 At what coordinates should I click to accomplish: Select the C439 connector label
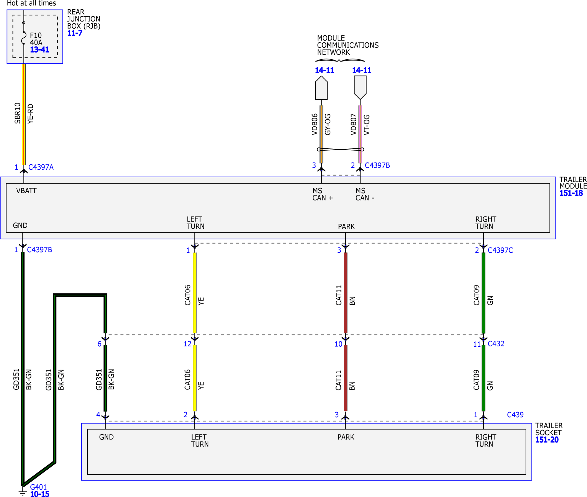pyautogui.click(x=515, y=415)
